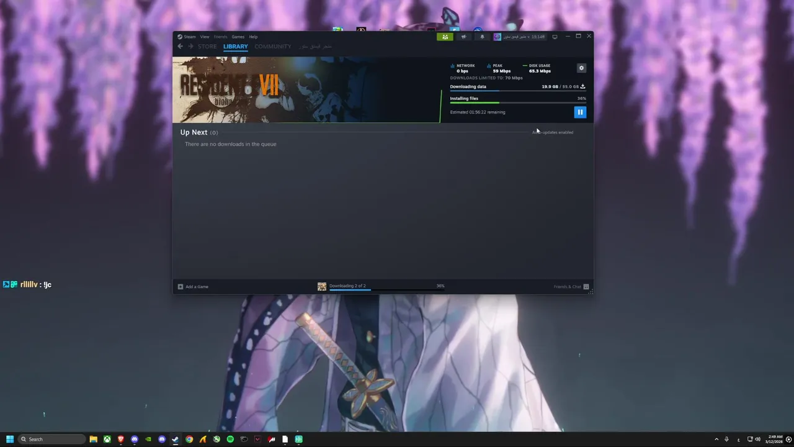This screenshot has width=794, height=447.
Task: Click the PEAK 59 Mbps stat
Action: [x=499, y=68]
